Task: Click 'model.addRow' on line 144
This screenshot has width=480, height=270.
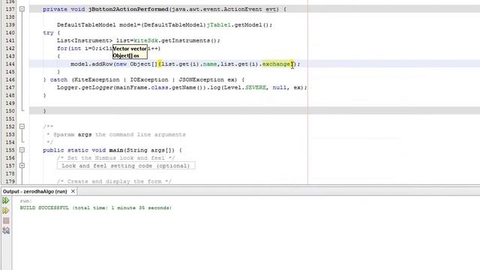Action: coord(91,64)
